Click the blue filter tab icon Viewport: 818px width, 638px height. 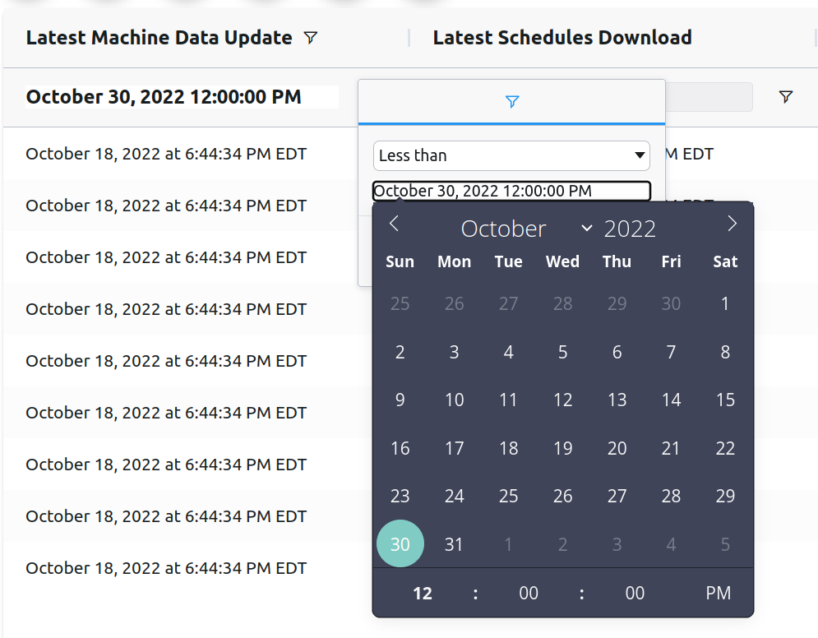512,101
